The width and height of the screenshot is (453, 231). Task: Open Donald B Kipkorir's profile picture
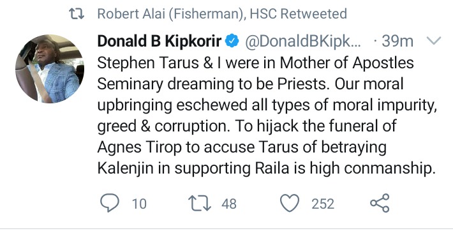[x=50, y=69]
